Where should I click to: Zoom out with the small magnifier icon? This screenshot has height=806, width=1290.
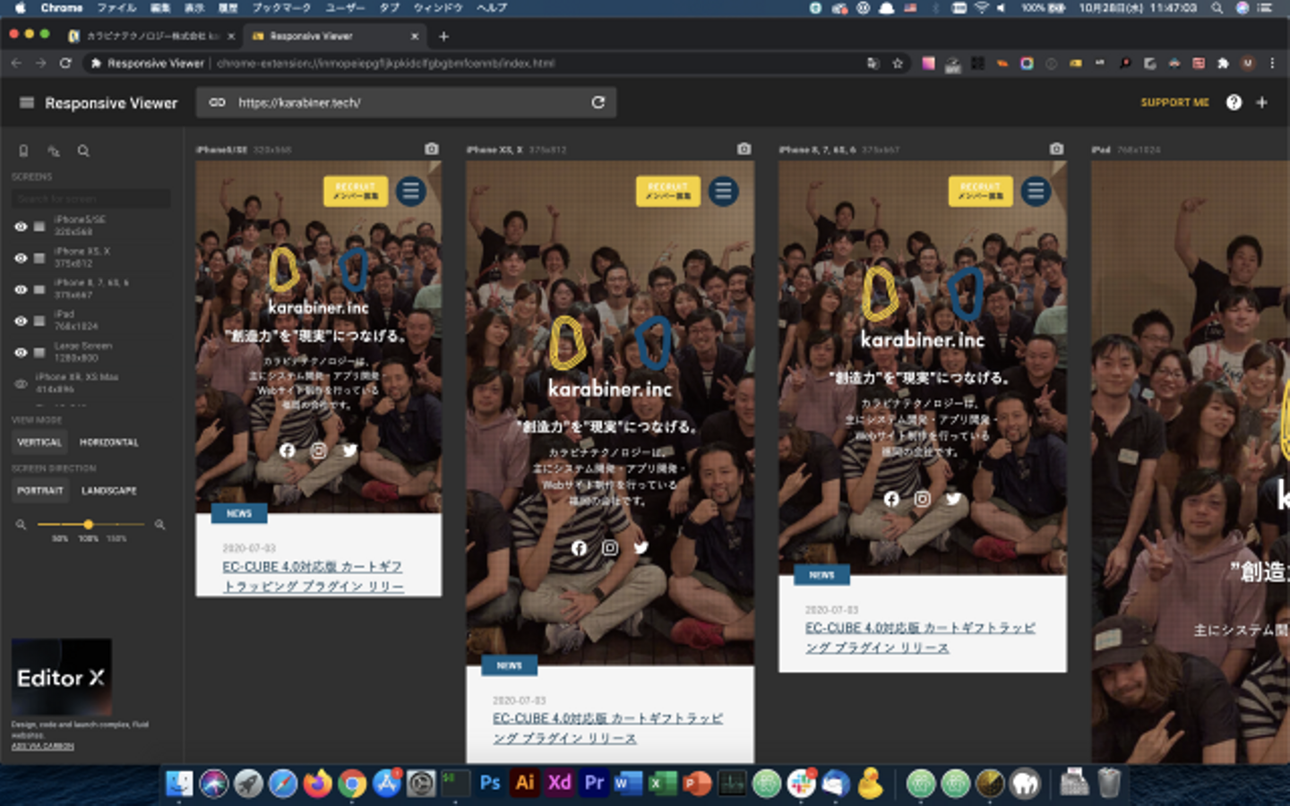click(x=21, y=525)
